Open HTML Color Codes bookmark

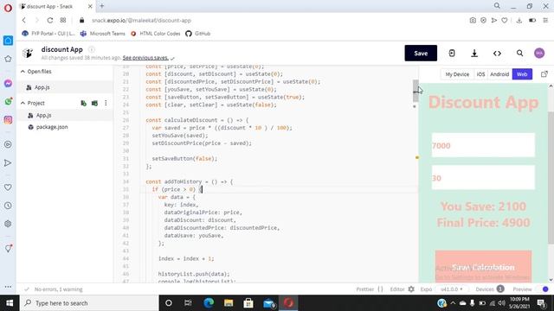click(x=156, y=34)
